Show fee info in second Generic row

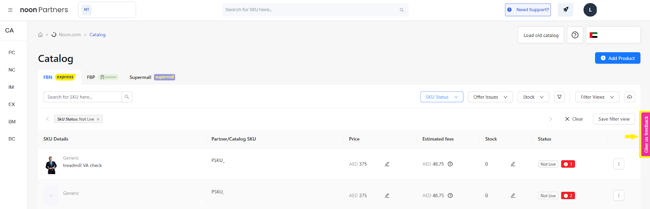[x=450, y=196]
